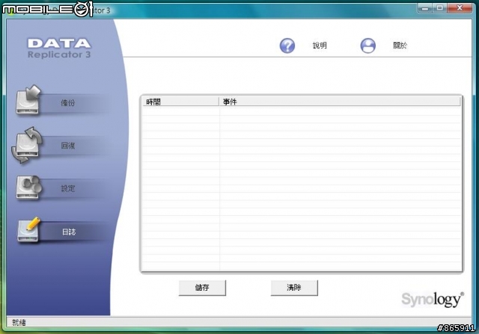Maximize the Data Replicator window
The width and height of the screenshot is (479, 334).
(x=439, y=8)
